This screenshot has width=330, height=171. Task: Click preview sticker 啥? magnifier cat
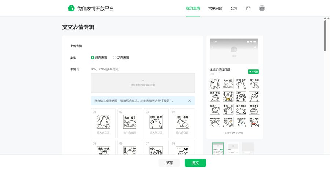click(x=241, y=97)
